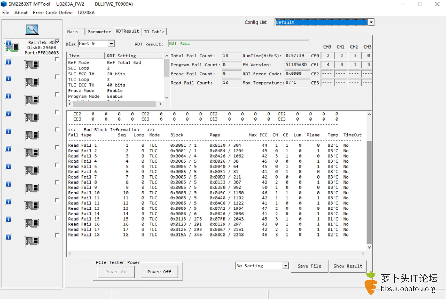This screenshot has height=299, width=446.
Task: Expand the Disk Port 0 dropdown
Action: 111,44
